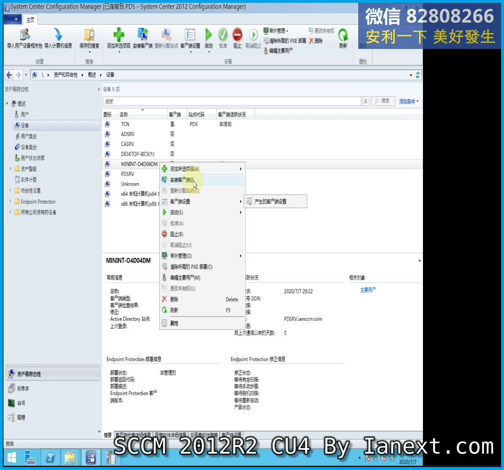
Task: Expand the 资产智能 folder arrow
Action: tap(10, 169)
